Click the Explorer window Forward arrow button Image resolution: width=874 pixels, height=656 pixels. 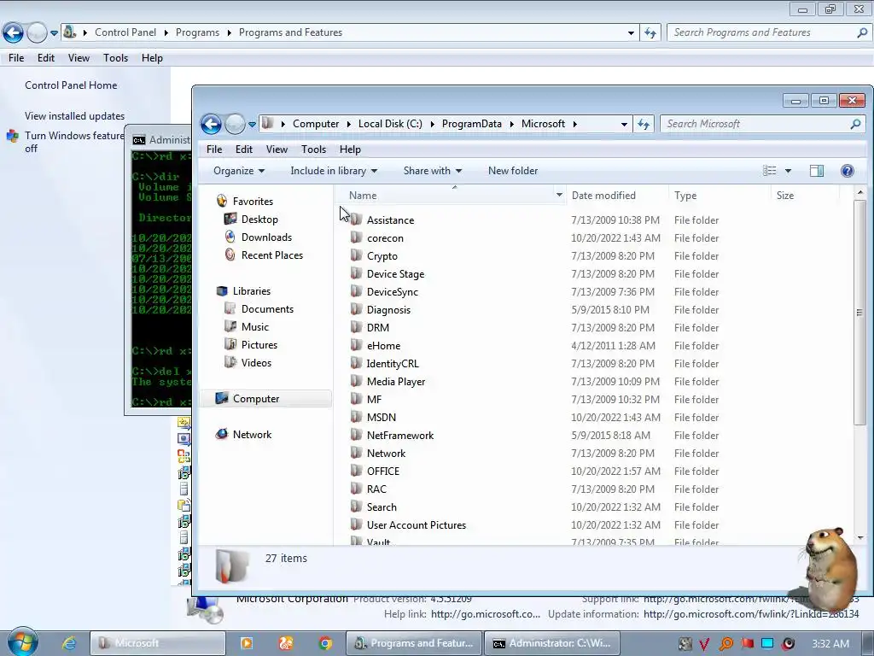click(x=236, y=124)
